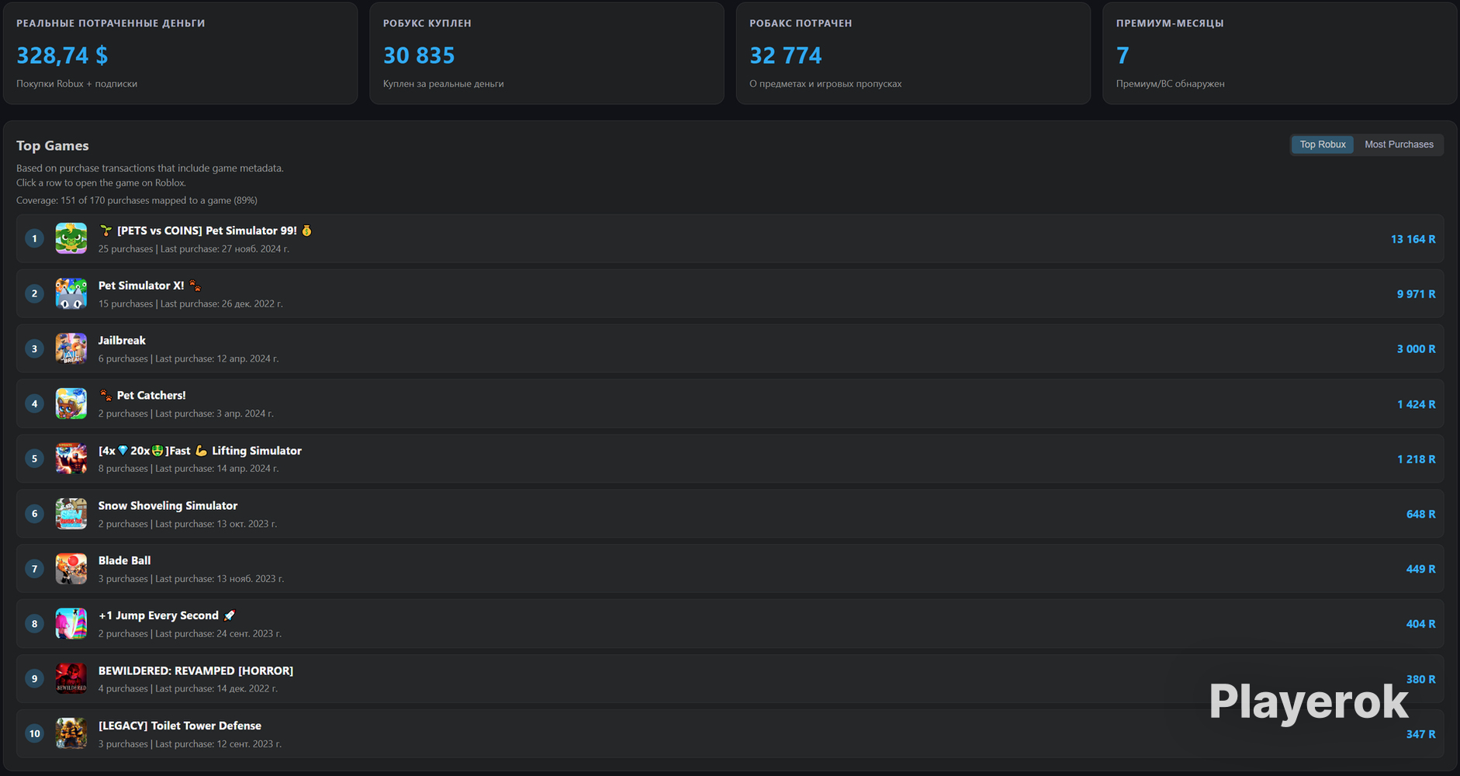This screenshot has width=1460, height=776.
Task: Open the BEWILDERED: REVAMPED thumbnail
Action: [71, 678]
